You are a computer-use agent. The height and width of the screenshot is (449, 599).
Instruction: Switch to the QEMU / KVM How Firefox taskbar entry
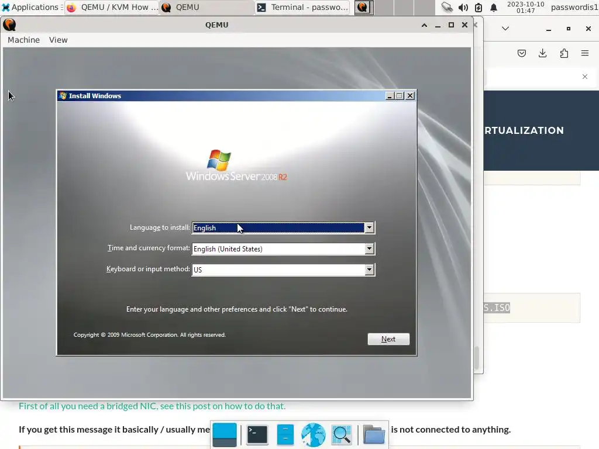point(112,7)
